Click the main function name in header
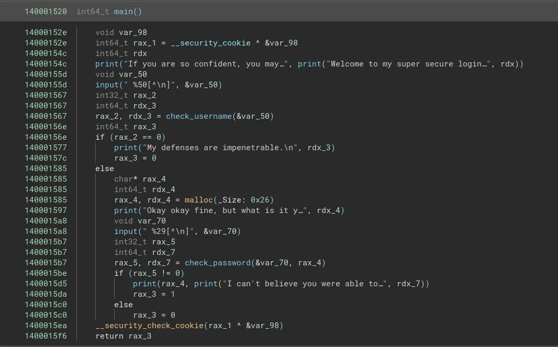This screenshot has width=558, height=347. (125, 12)
